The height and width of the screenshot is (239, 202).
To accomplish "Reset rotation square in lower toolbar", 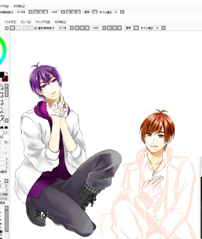I will pyautogui.click(x=119, y=28).
